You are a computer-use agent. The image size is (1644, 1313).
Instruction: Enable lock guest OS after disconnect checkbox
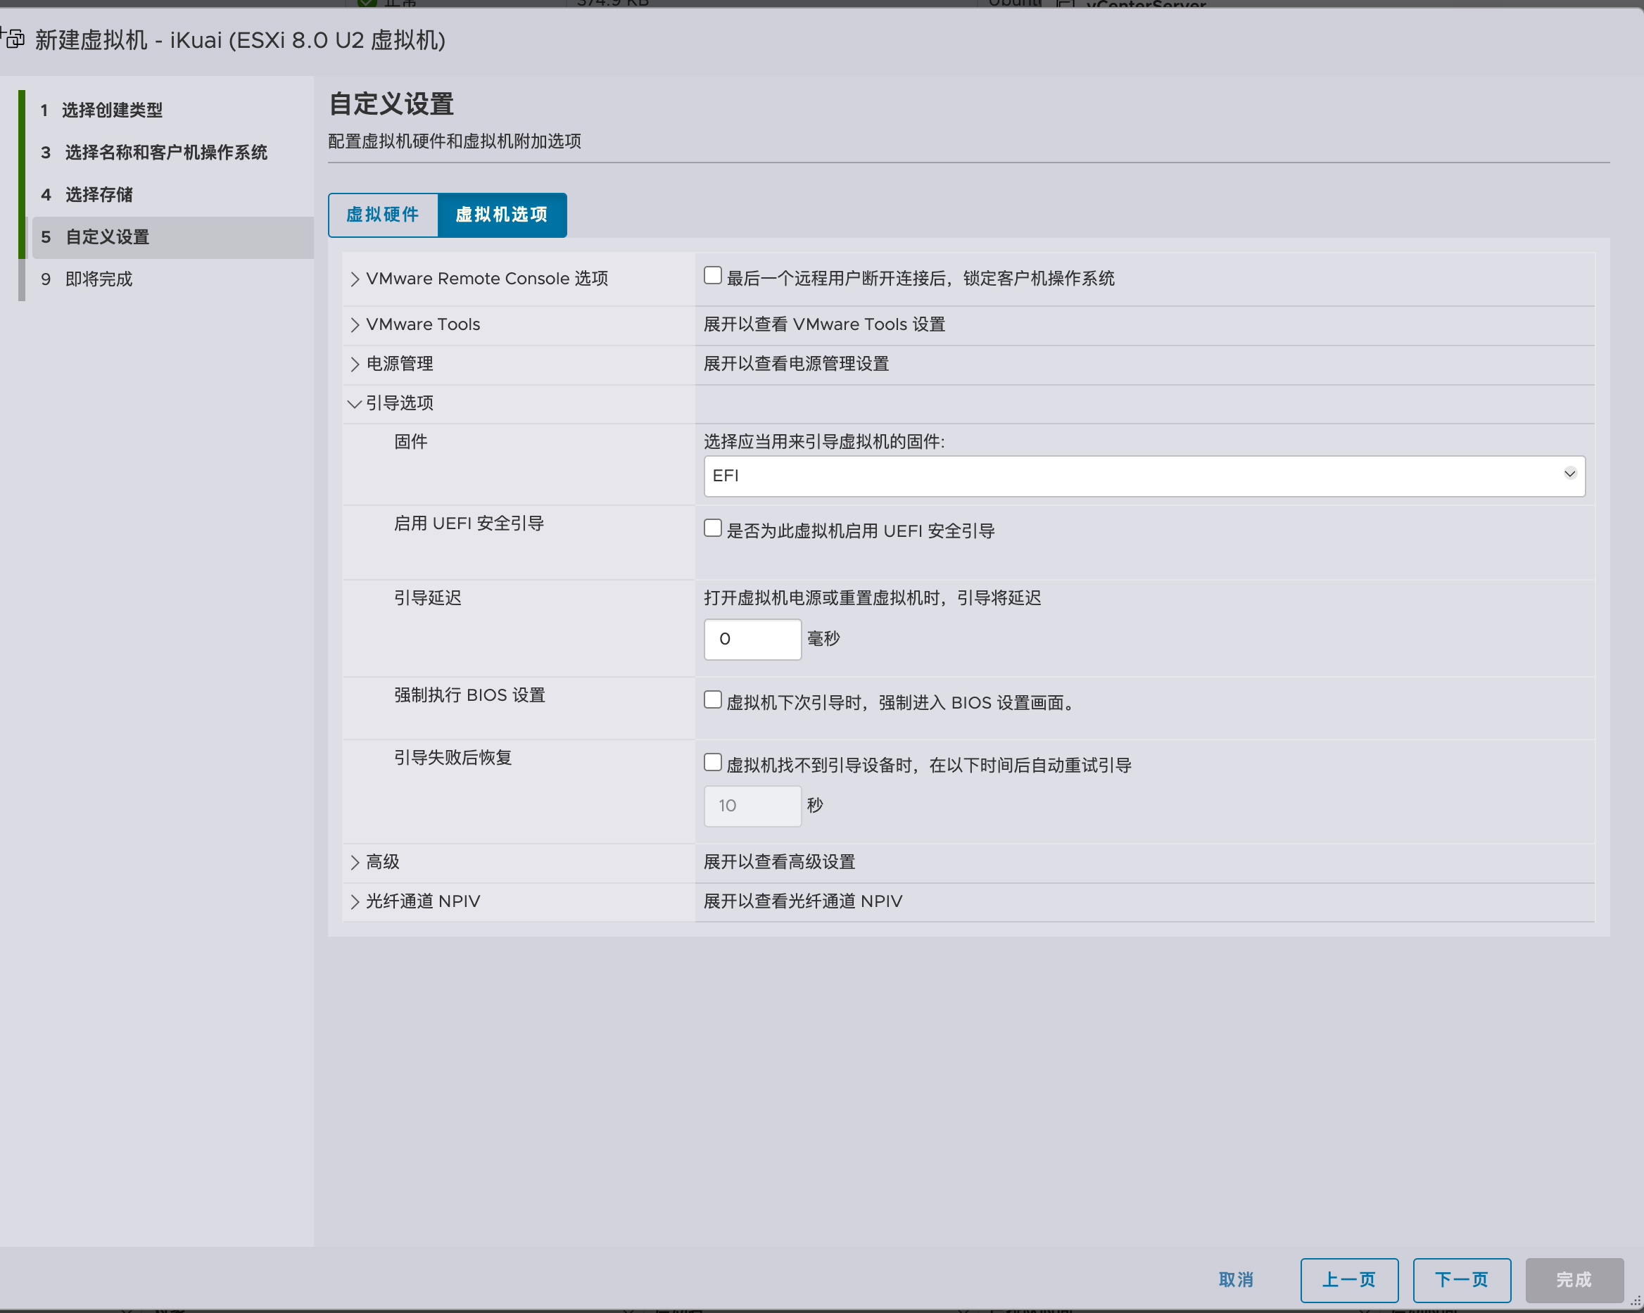pyautogui.click(x=712, y=275)
